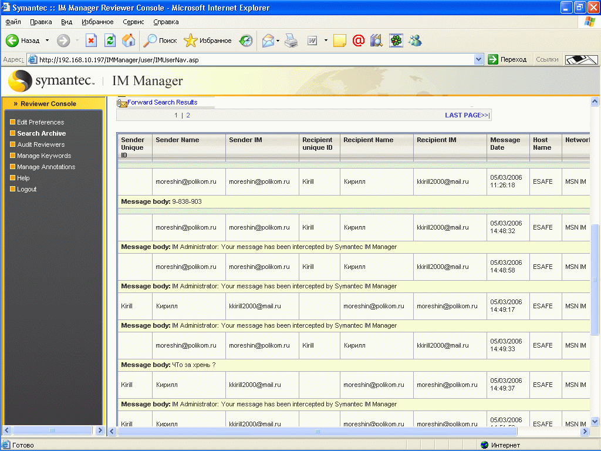Open the ICQ flower icon
Screen dimensions: 601x451
(396, 41)
